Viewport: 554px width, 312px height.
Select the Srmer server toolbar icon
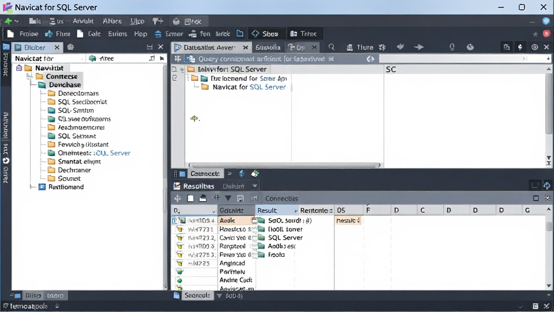tap(169, 34)
